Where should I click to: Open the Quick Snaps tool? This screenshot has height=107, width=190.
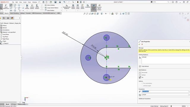click(x=78, y=7)
